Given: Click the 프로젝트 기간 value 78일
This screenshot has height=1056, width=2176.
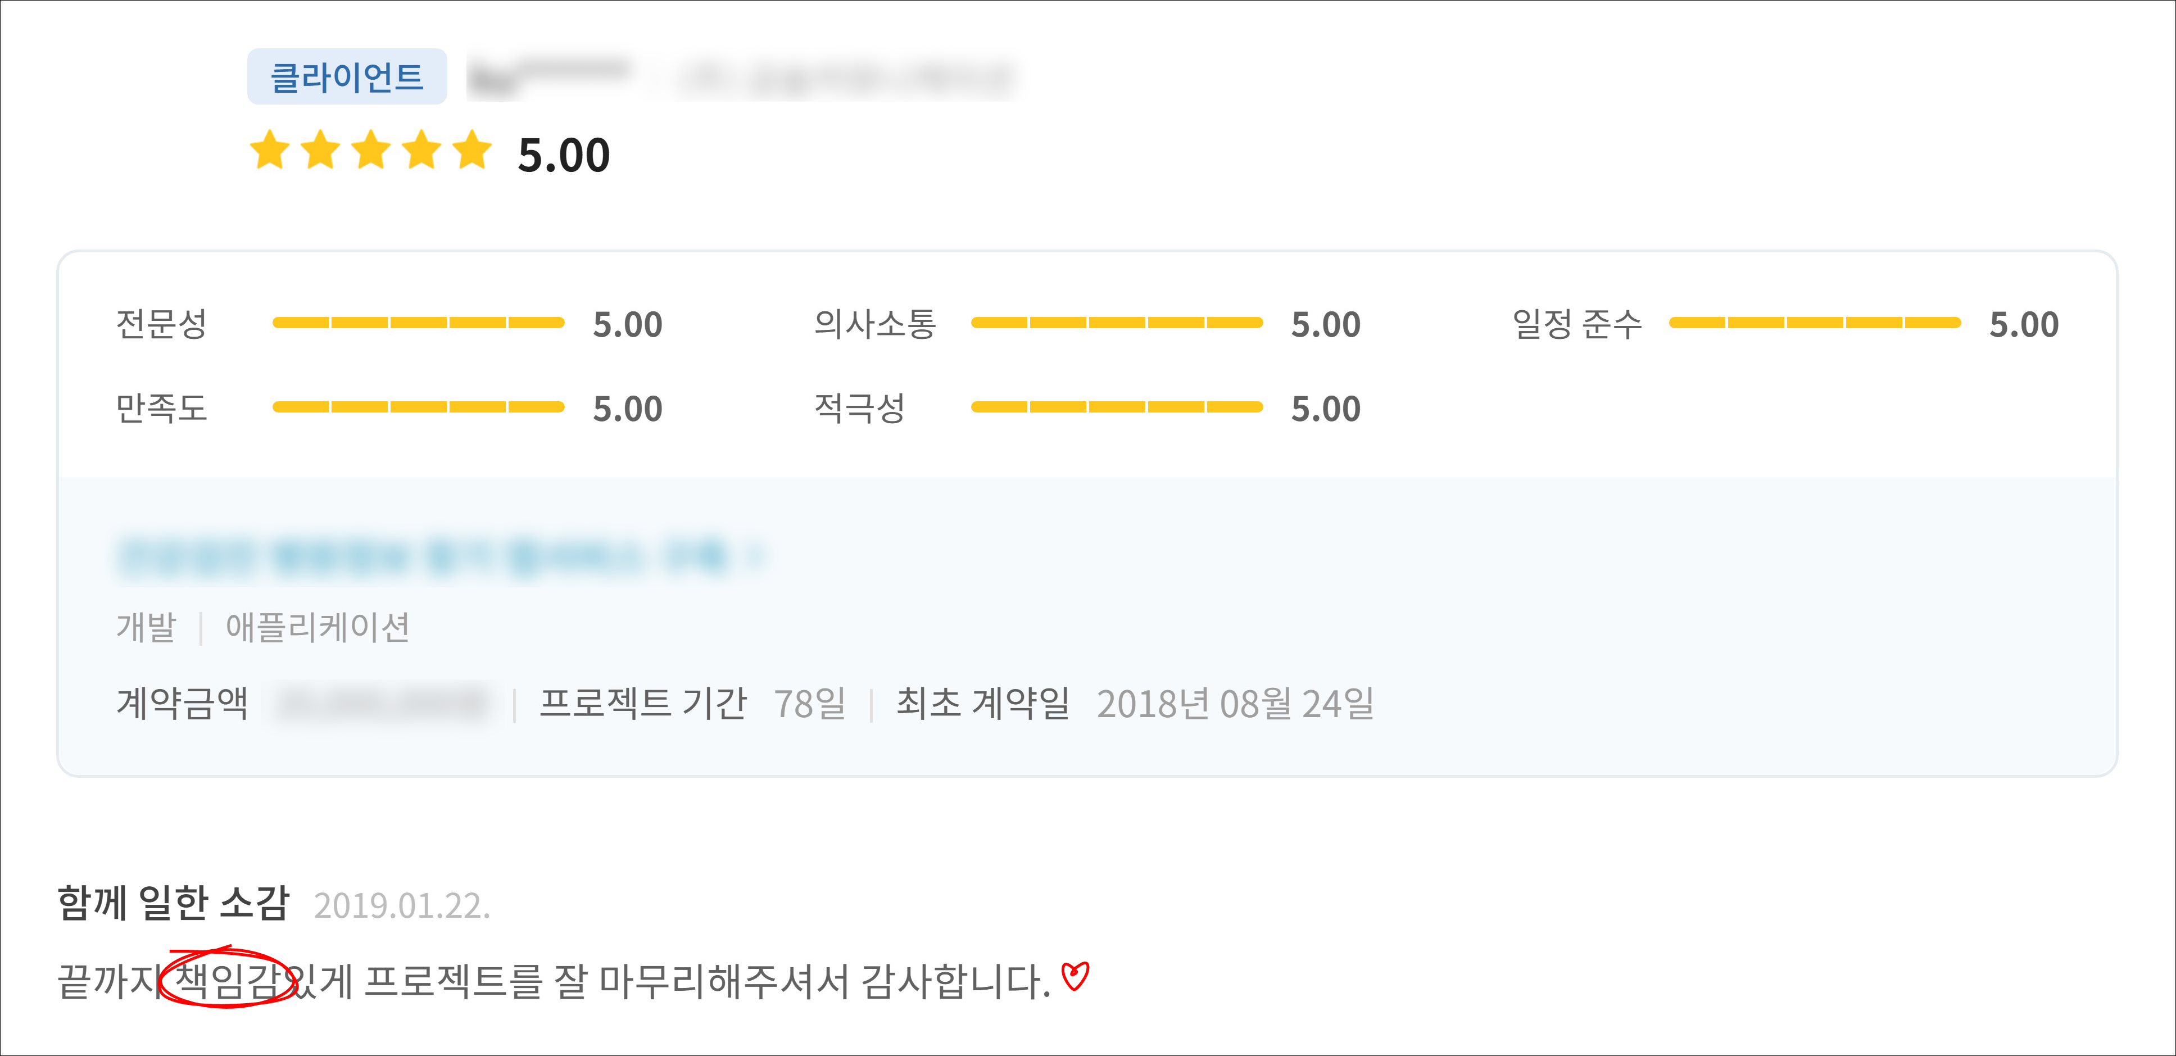Looking at the screenshot, I should (809, 704).
